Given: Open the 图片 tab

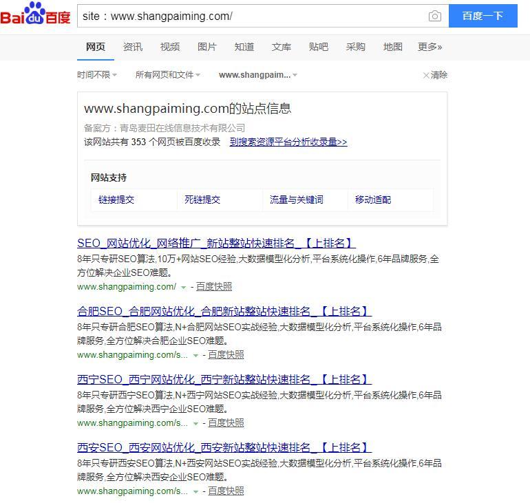Looking at the screenshot, I should pos(207,47).
